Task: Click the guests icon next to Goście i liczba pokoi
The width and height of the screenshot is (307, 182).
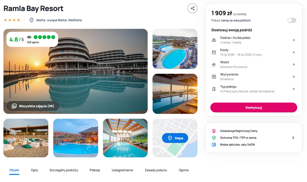Action: (x=214, y=40)
